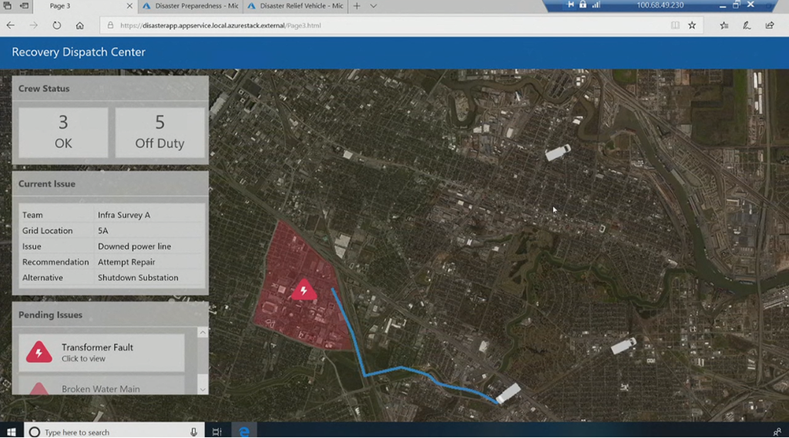Switch to Disaster Relief Vehicle tab
This screenshot has height=438, width=789.
(295, 6)
